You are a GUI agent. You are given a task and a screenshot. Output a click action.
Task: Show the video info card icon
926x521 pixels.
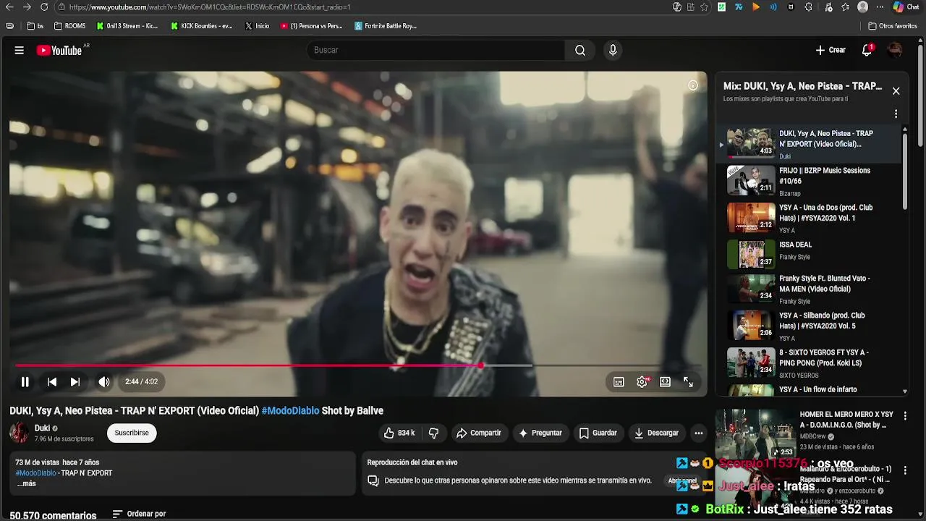click(x=692, y=85)
